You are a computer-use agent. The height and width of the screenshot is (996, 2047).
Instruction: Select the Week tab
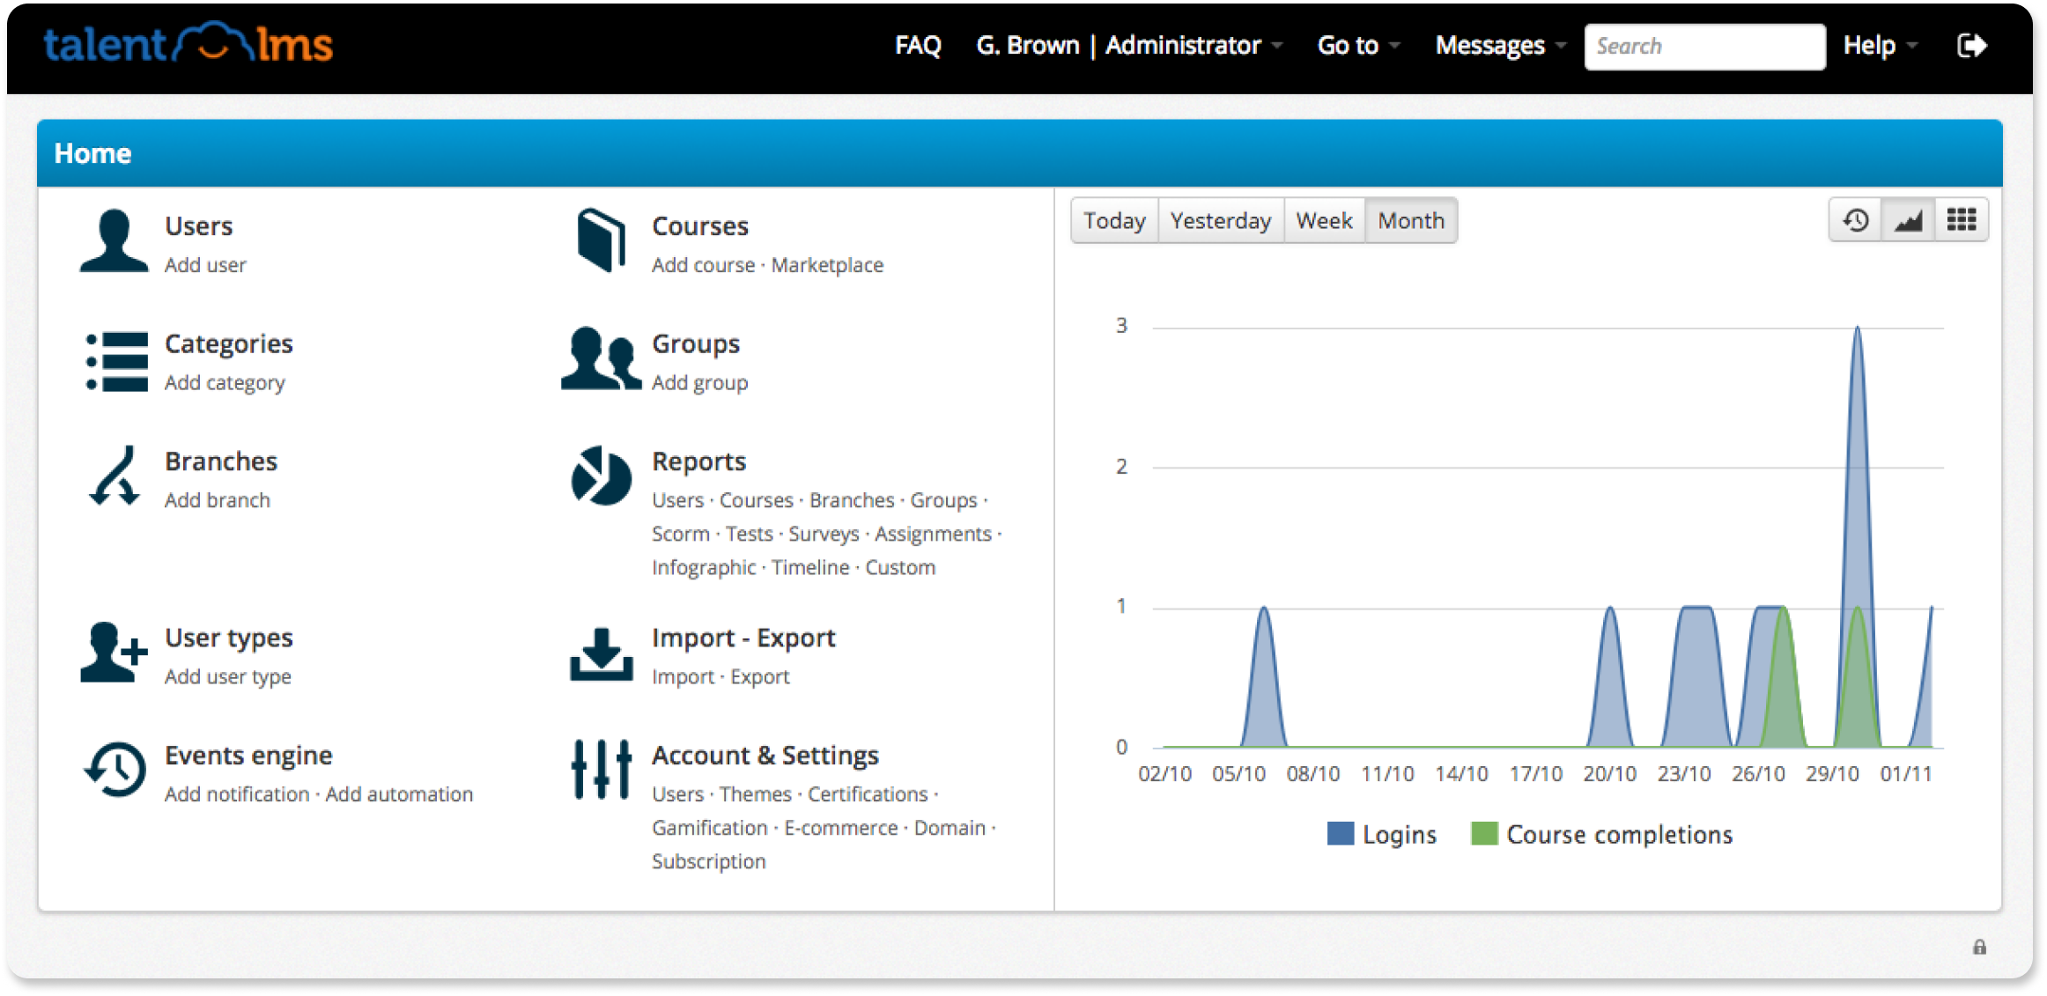(x=1324, y=220)
